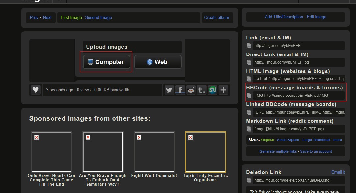Open the Top 5 Truly Eccentric Organisms thumbnail

(x=205, y=152)
